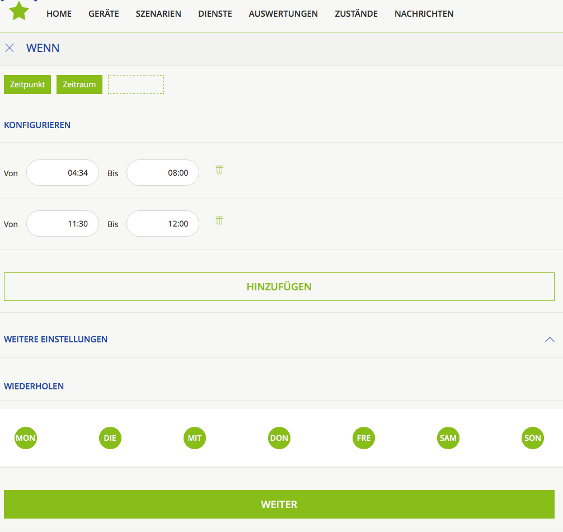Close the WENN panel with X icon
Viewport: 563px width, 532px height.
(x=10, y=48)
